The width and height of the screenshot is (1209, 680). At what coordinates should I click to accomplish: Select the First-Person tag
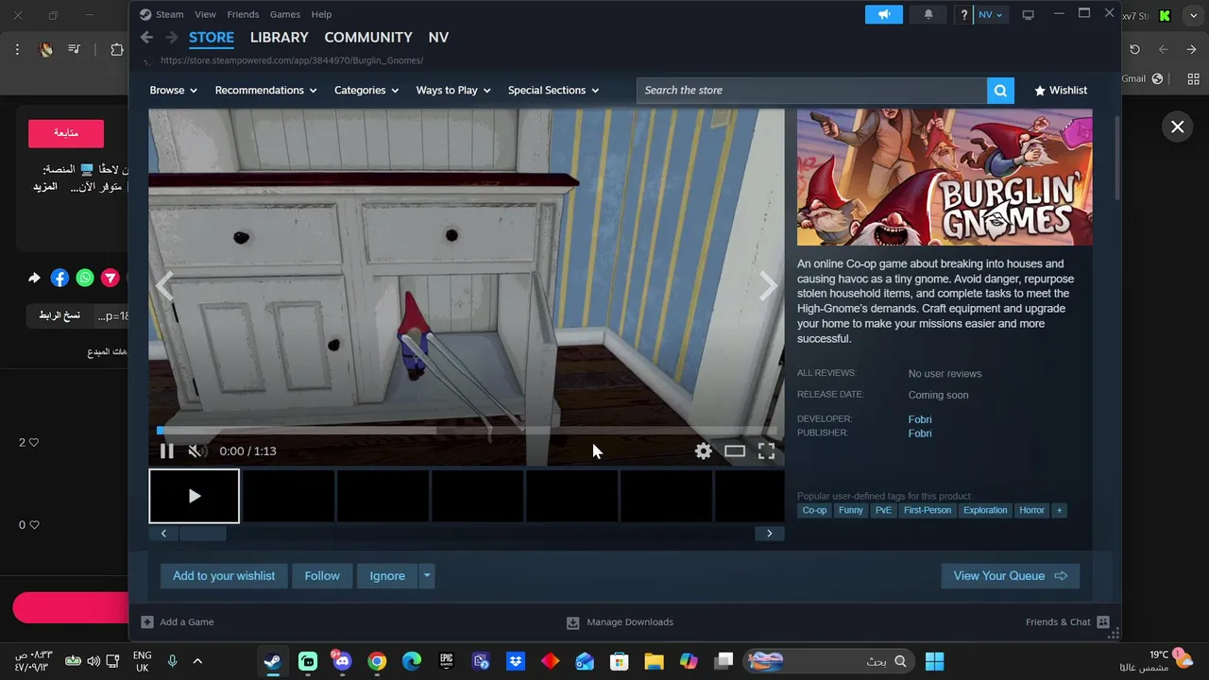pos(928,510)
